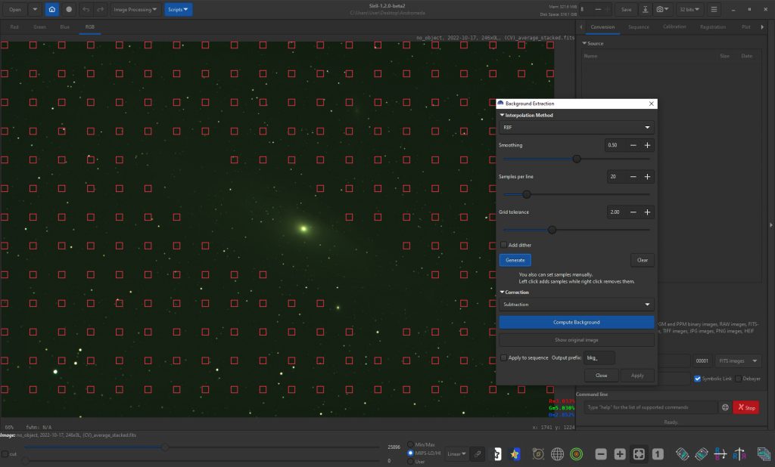The image size is (775, 467).
Task: Click Compute Background button
Action: click(576, 323)
